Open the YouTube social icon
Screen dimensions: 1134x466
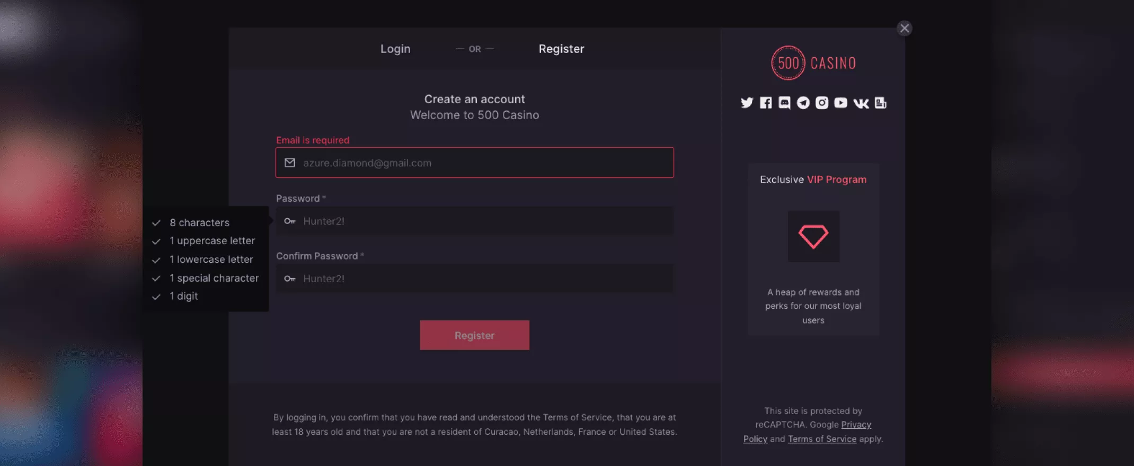click(x=840, y=103)
